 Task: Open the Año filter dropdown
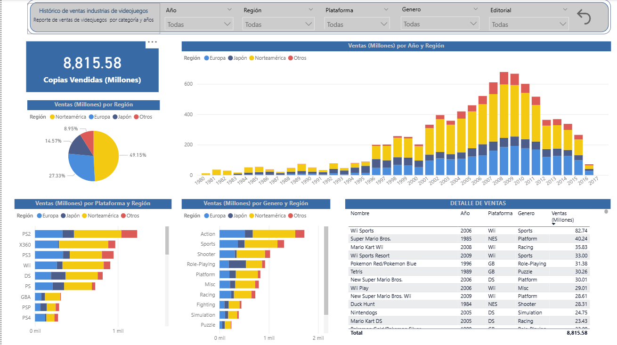pos(198,24)
